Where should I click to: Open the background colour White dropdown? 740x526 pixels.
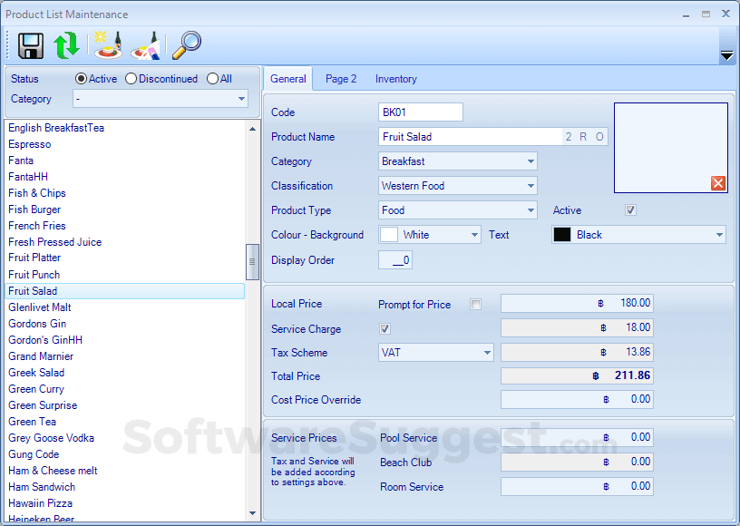(430, 235)
